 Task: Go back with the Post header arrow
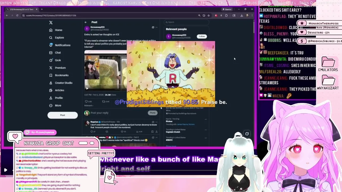point(85,22)
